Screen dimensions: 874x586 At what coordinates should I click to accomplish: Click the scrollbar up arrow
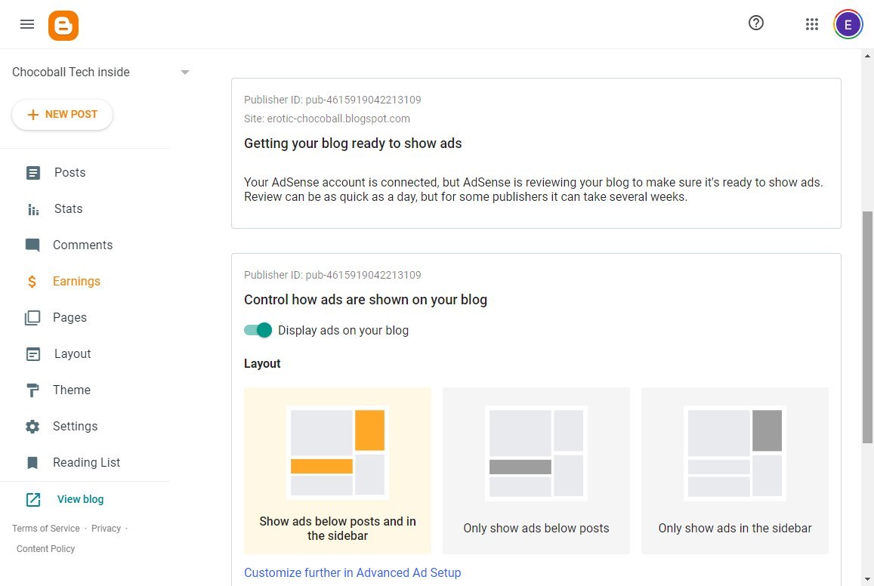pos(867,56)
